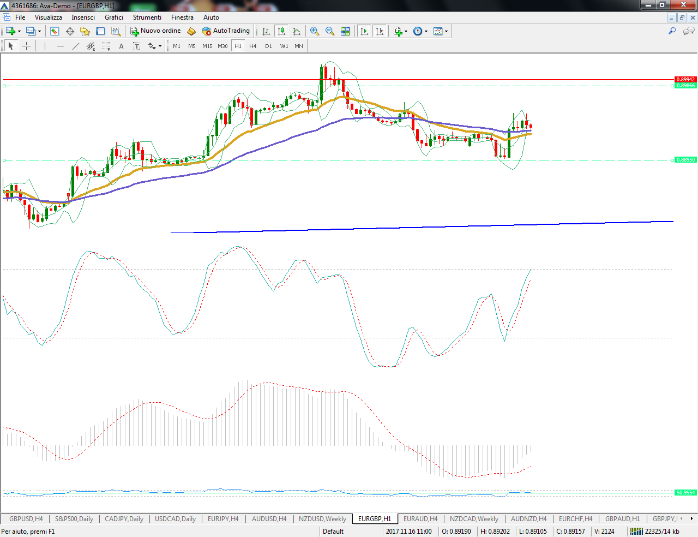698x537 pixels.
Task: Open Templates icon
Action: [438, 31]
